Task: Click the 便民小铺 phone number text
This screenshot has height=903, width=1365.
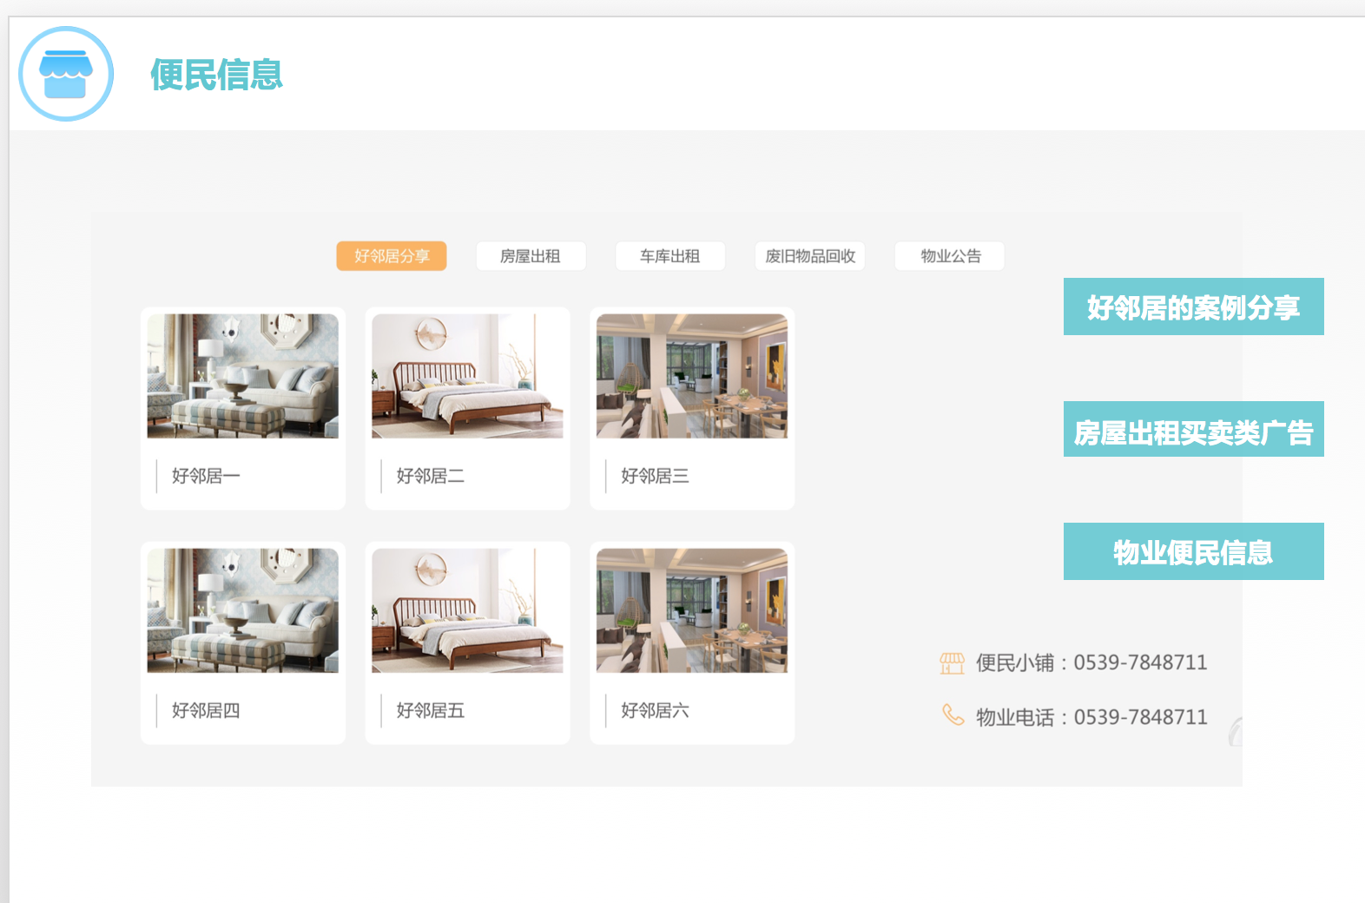Action: point(1091,663)
